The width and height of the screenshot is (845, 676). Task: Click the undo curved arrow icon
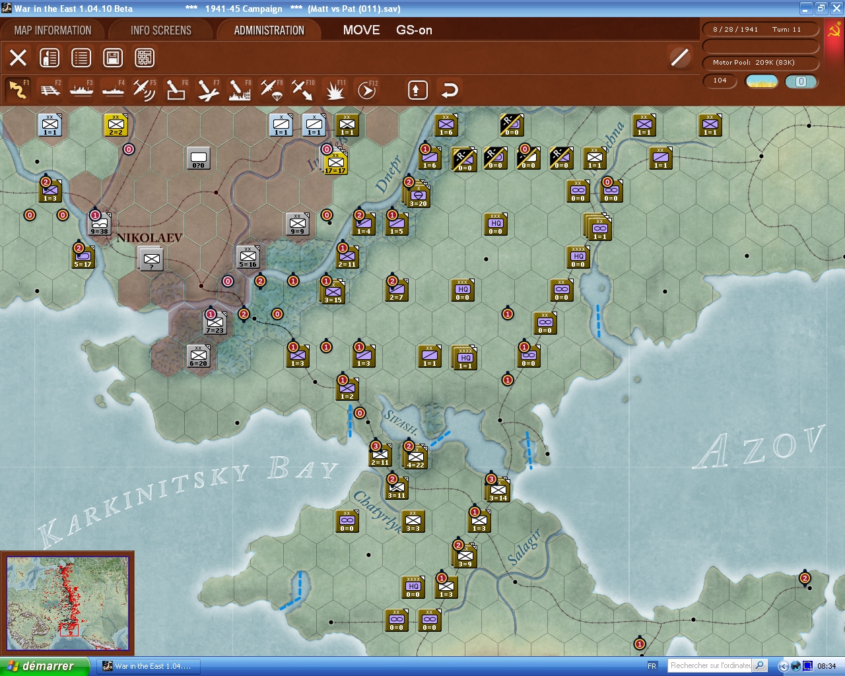point(450,90)
